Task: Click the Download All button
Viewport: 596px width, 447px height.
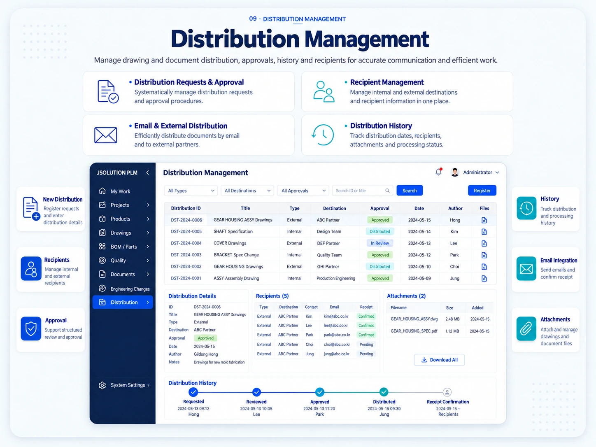Action: (x=439, y=360)
